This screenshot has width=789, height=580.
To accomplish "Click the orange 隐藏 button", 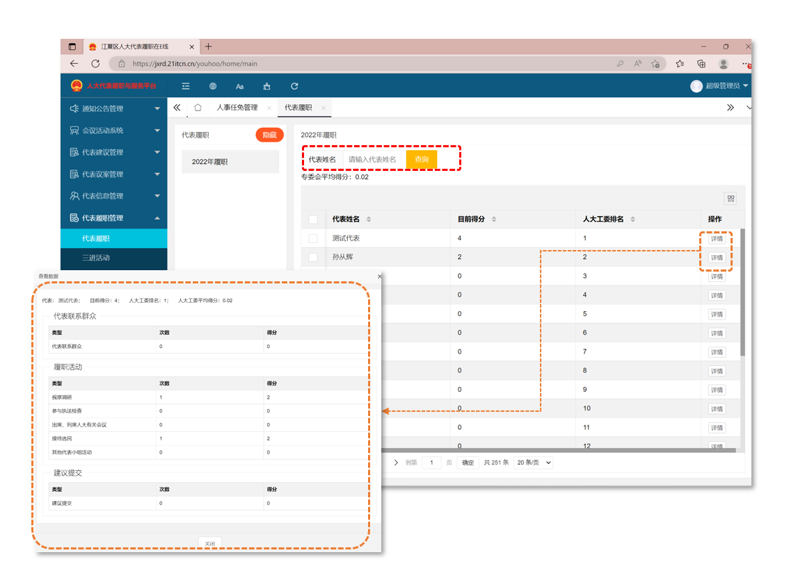I will (x=269, y=135).
